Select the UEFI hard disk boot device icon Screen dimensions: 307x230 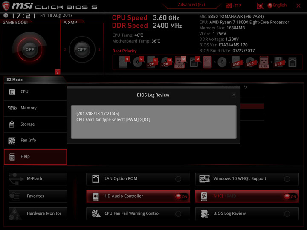(x=124, y=62)
